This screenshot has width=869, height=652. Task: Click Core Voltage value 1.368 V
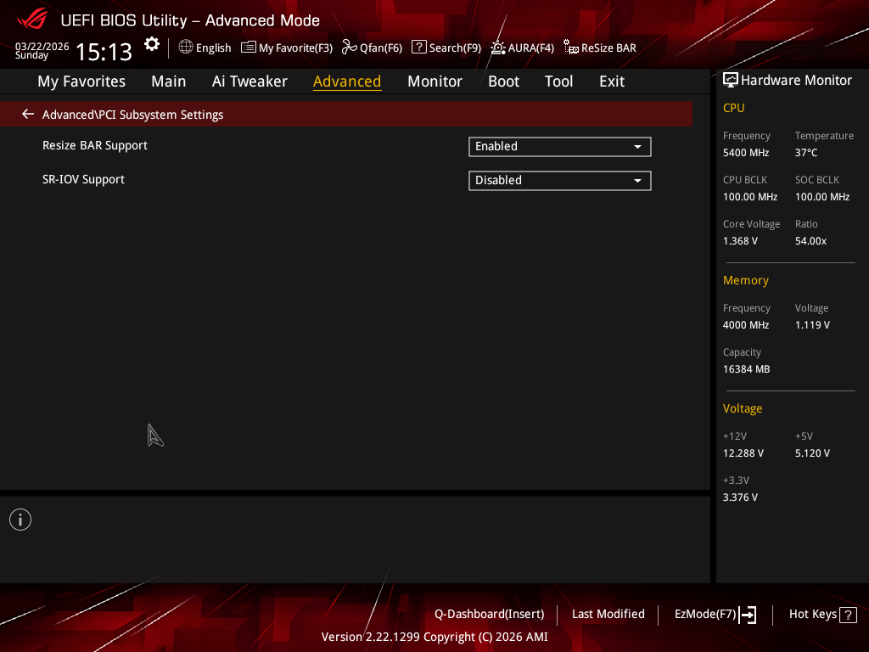(740, 240)
